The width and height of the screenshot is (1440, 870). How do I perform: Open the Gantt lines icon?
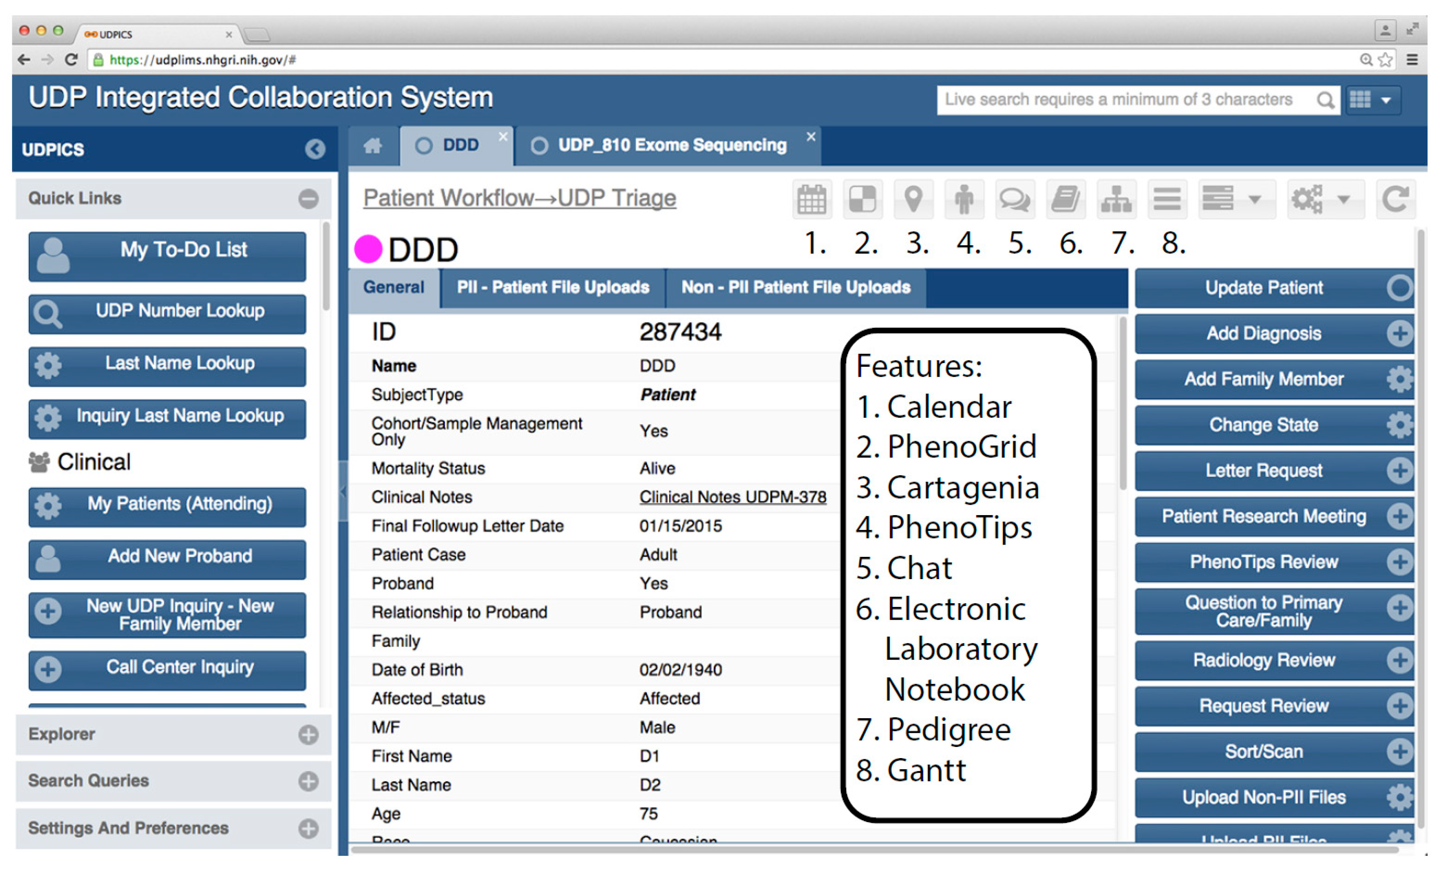[x=1167, y=199]
